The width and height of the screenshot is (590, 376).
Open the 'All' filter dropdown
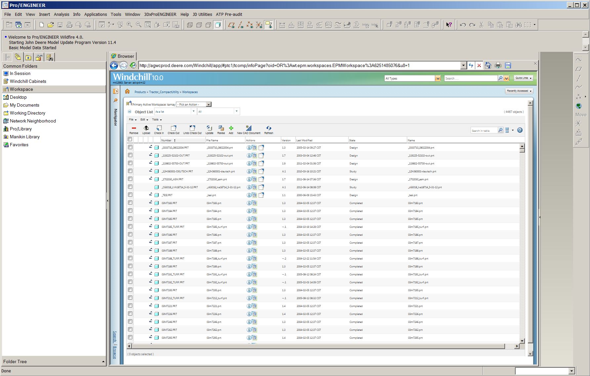pyautogui.click(x=218, y=112)
